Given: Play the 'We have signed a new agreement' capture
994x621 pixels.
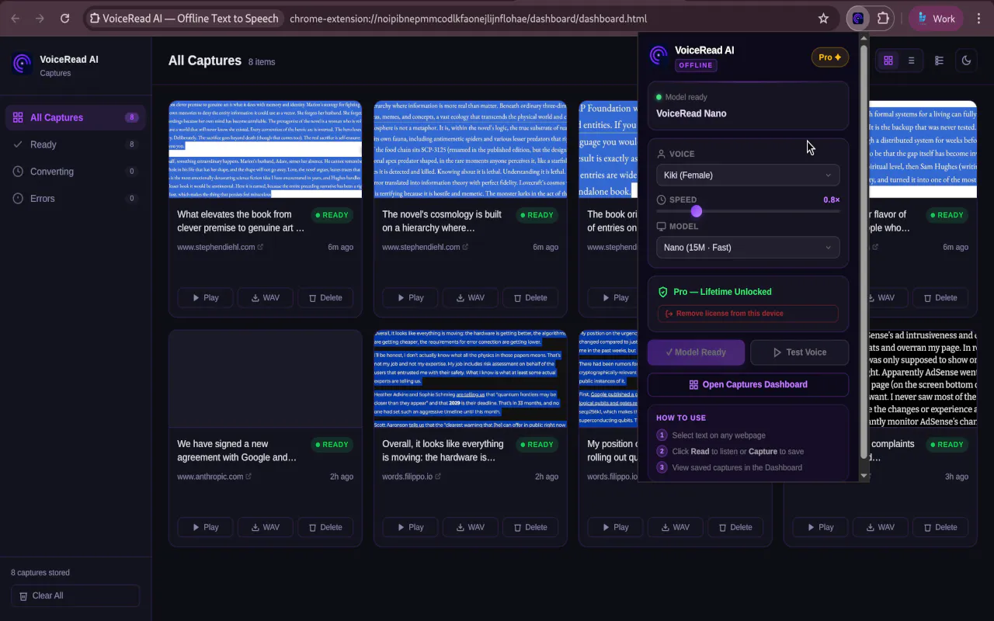Looking at the screenshot, I should pyautogui.click(x=204, y=527).
